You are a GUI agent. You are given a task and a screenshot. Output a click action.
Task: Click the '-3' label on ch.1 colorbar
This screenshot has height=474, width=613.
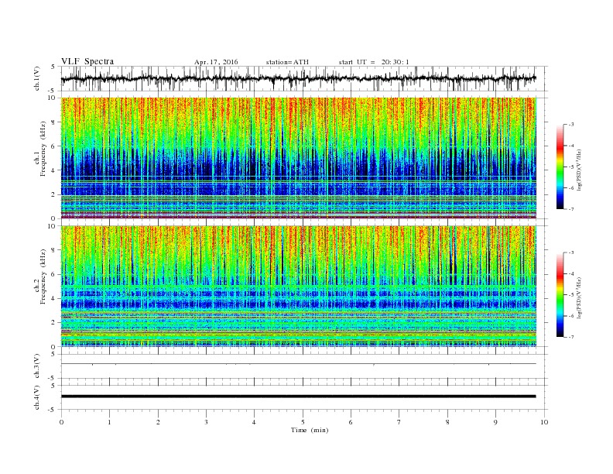pyautogui.click(x=571, y=125)
